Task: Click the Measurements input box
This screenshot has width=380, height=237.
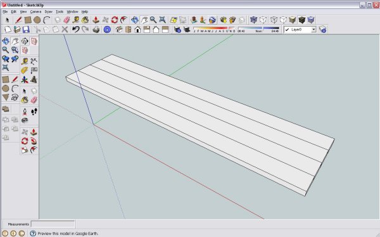Action: (x=53, y=224)
